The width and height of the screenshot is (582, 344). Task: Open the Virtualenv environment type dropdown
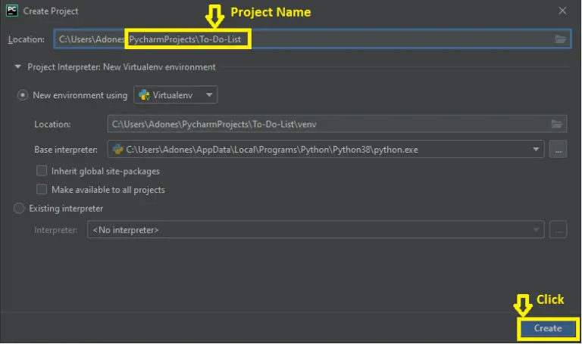[176, 95]
